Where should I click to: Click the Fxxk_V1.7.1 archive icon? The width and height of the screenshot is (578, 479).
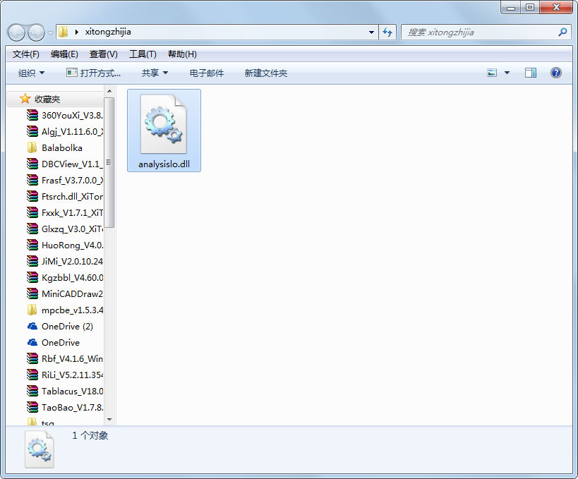point(32,212)
